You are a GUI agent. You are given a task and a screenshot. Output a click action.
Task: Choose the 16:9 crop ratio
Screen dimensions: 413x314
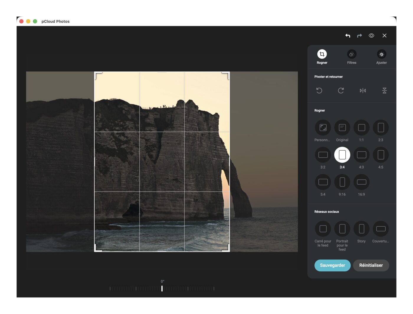[x=361, y=182]
